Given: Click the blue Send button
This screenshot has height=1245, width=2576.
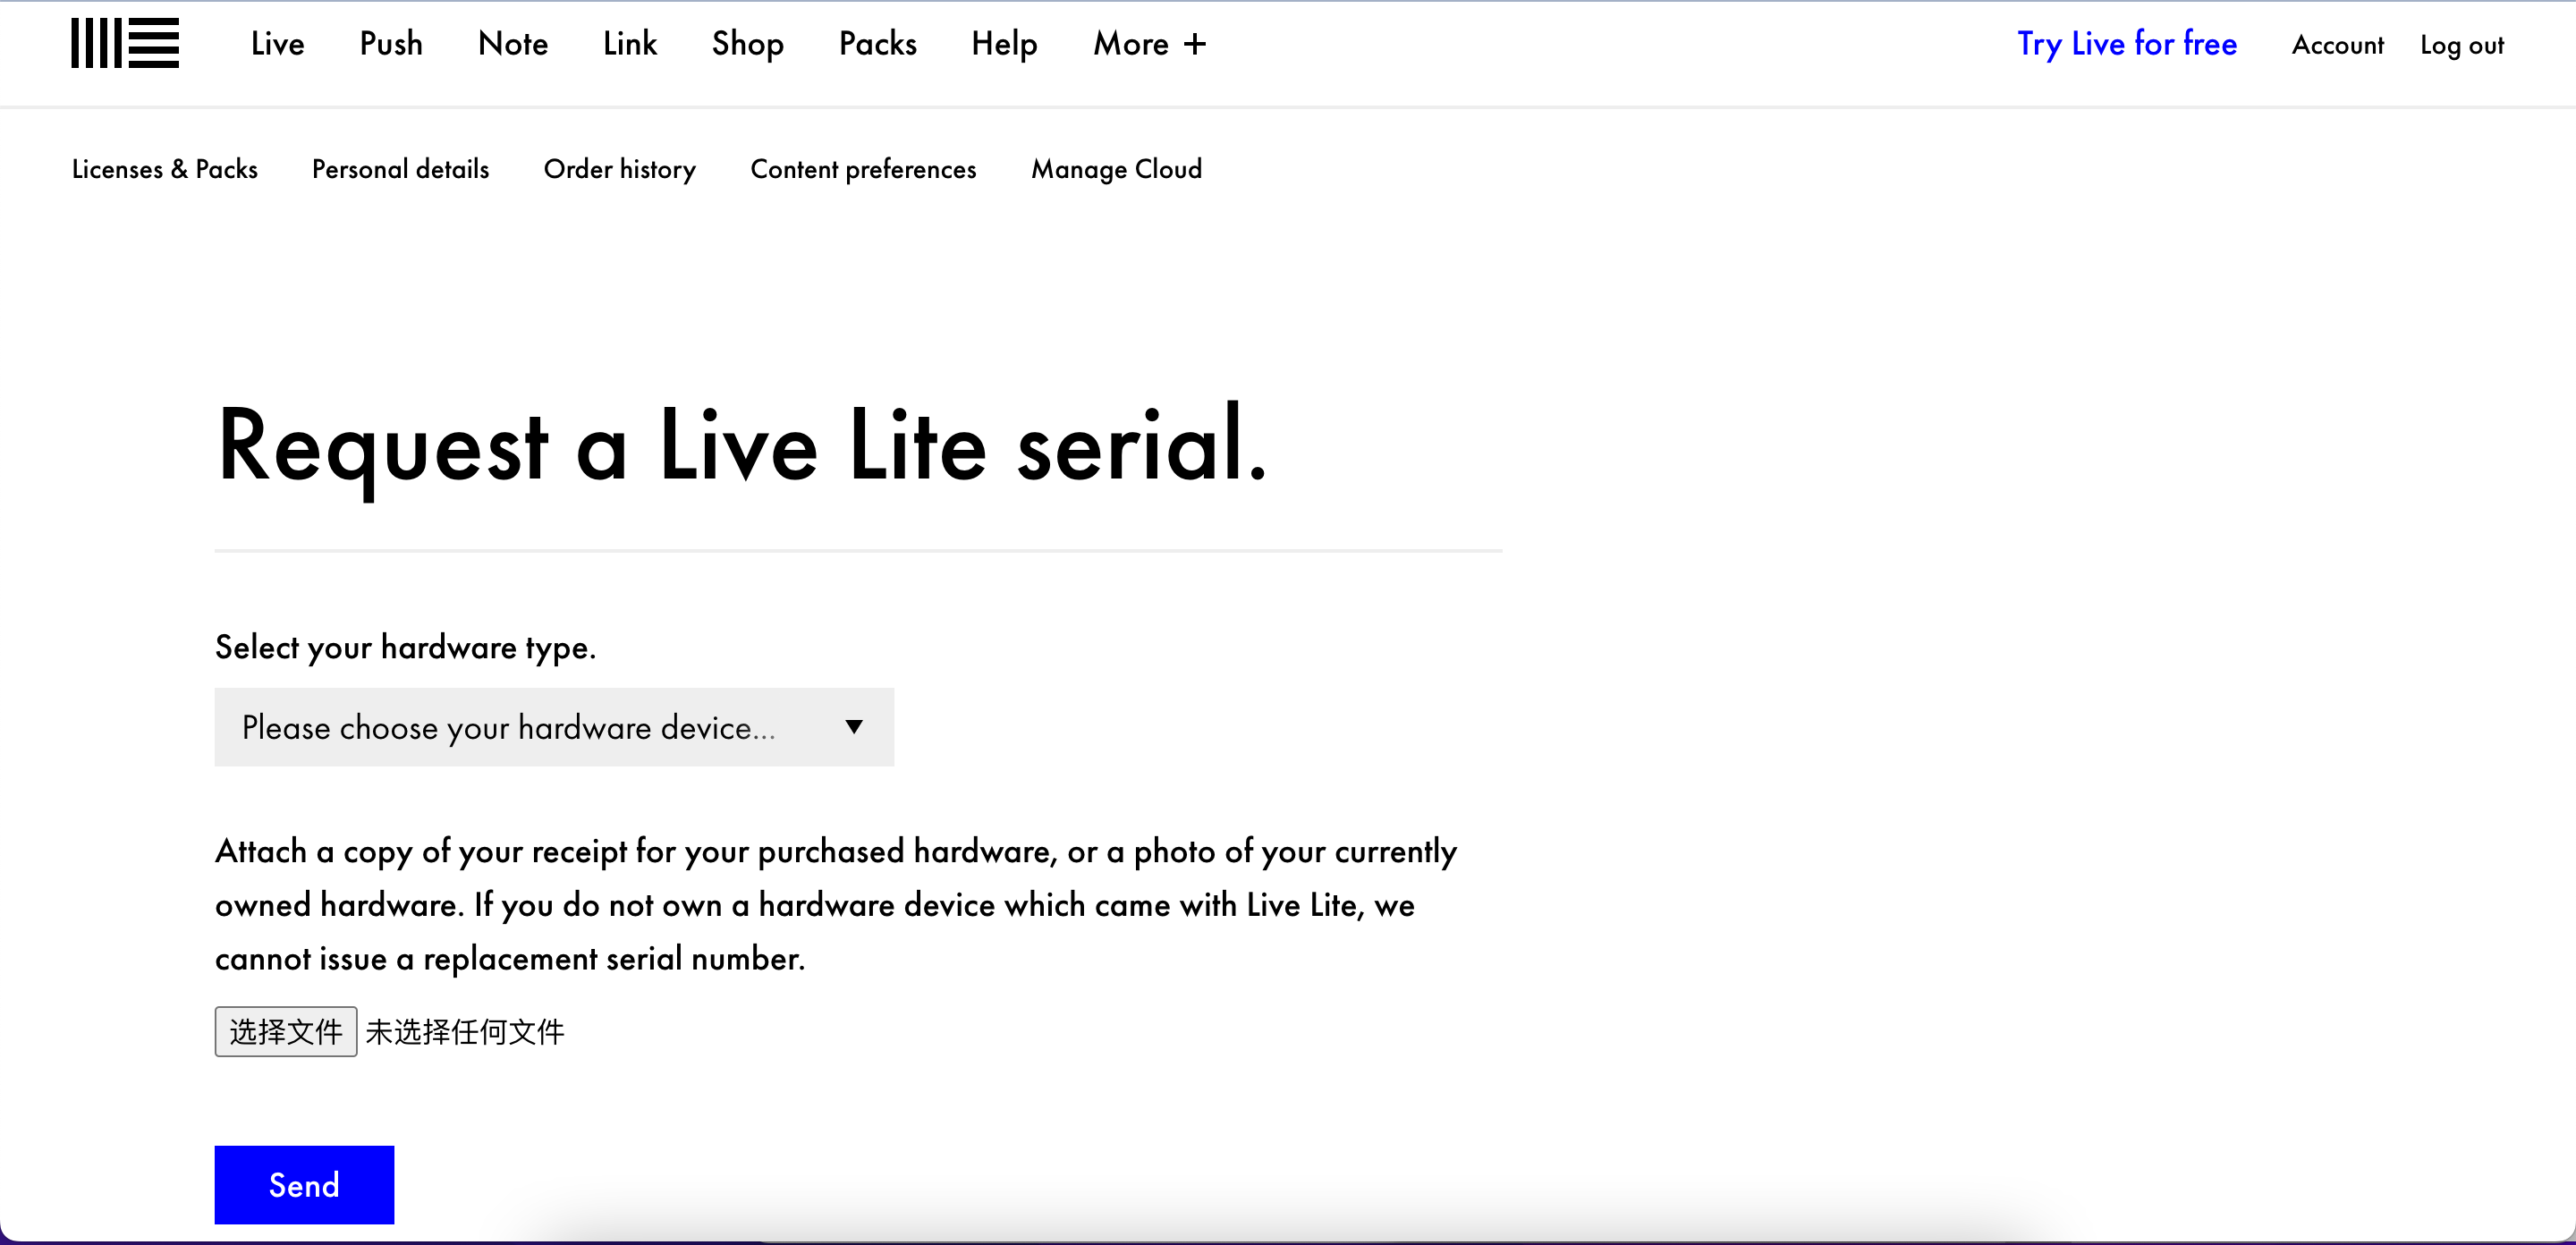Looking at the screenshot, I should (x=304, y=1184).
